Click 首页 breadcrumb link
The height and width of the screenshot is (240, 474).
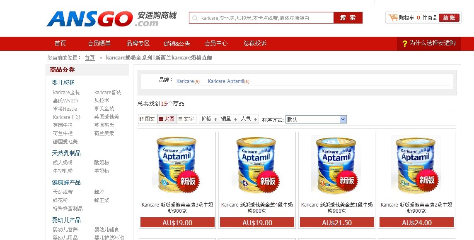(89, 58)
